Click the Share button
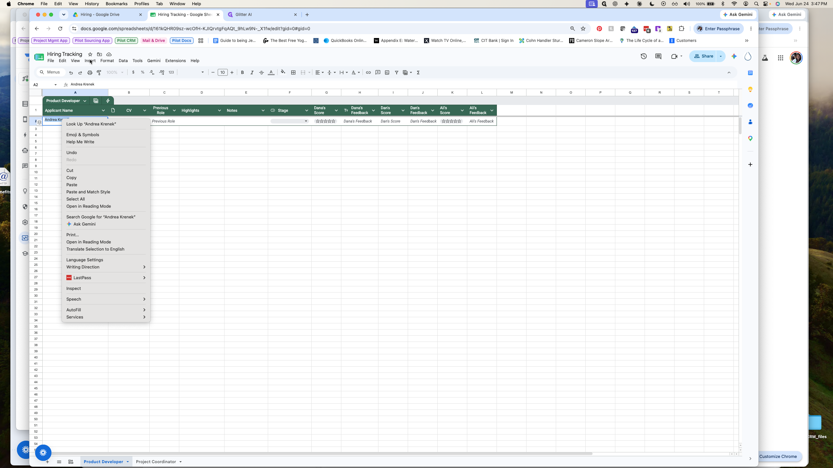Screen dimensions: 833x468 click(703, 56)
